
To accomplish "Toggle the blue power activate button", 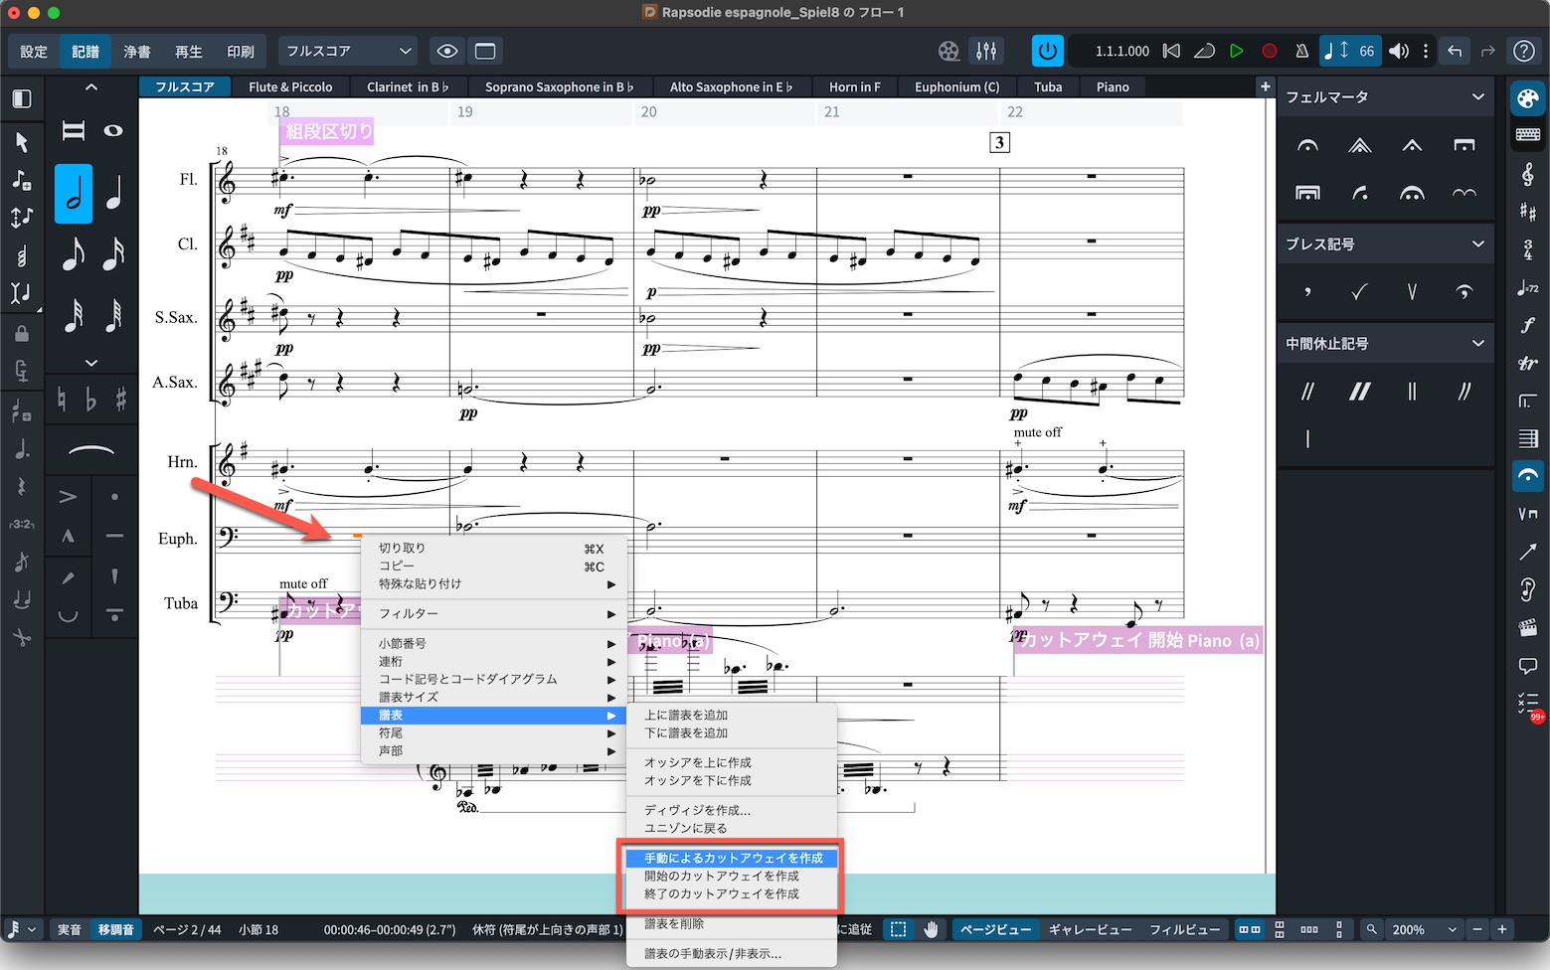I will pyautogui.click(x=1047, y=51).
